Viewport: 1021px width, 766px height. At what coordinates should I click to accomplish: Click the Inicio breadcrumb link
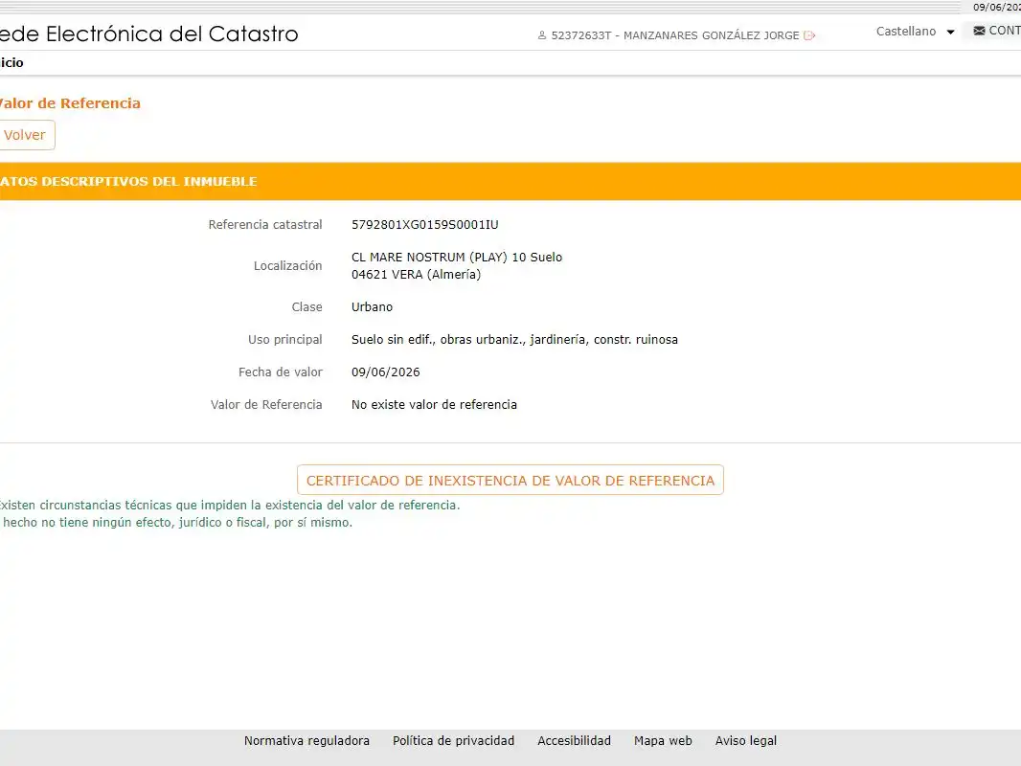coord(11,62)
